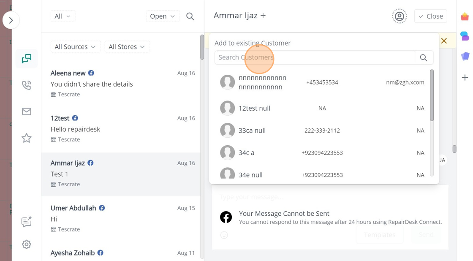Click the plus icon in right edge bar
Viewport: 473px width, 261px height.
pos(465,78)
